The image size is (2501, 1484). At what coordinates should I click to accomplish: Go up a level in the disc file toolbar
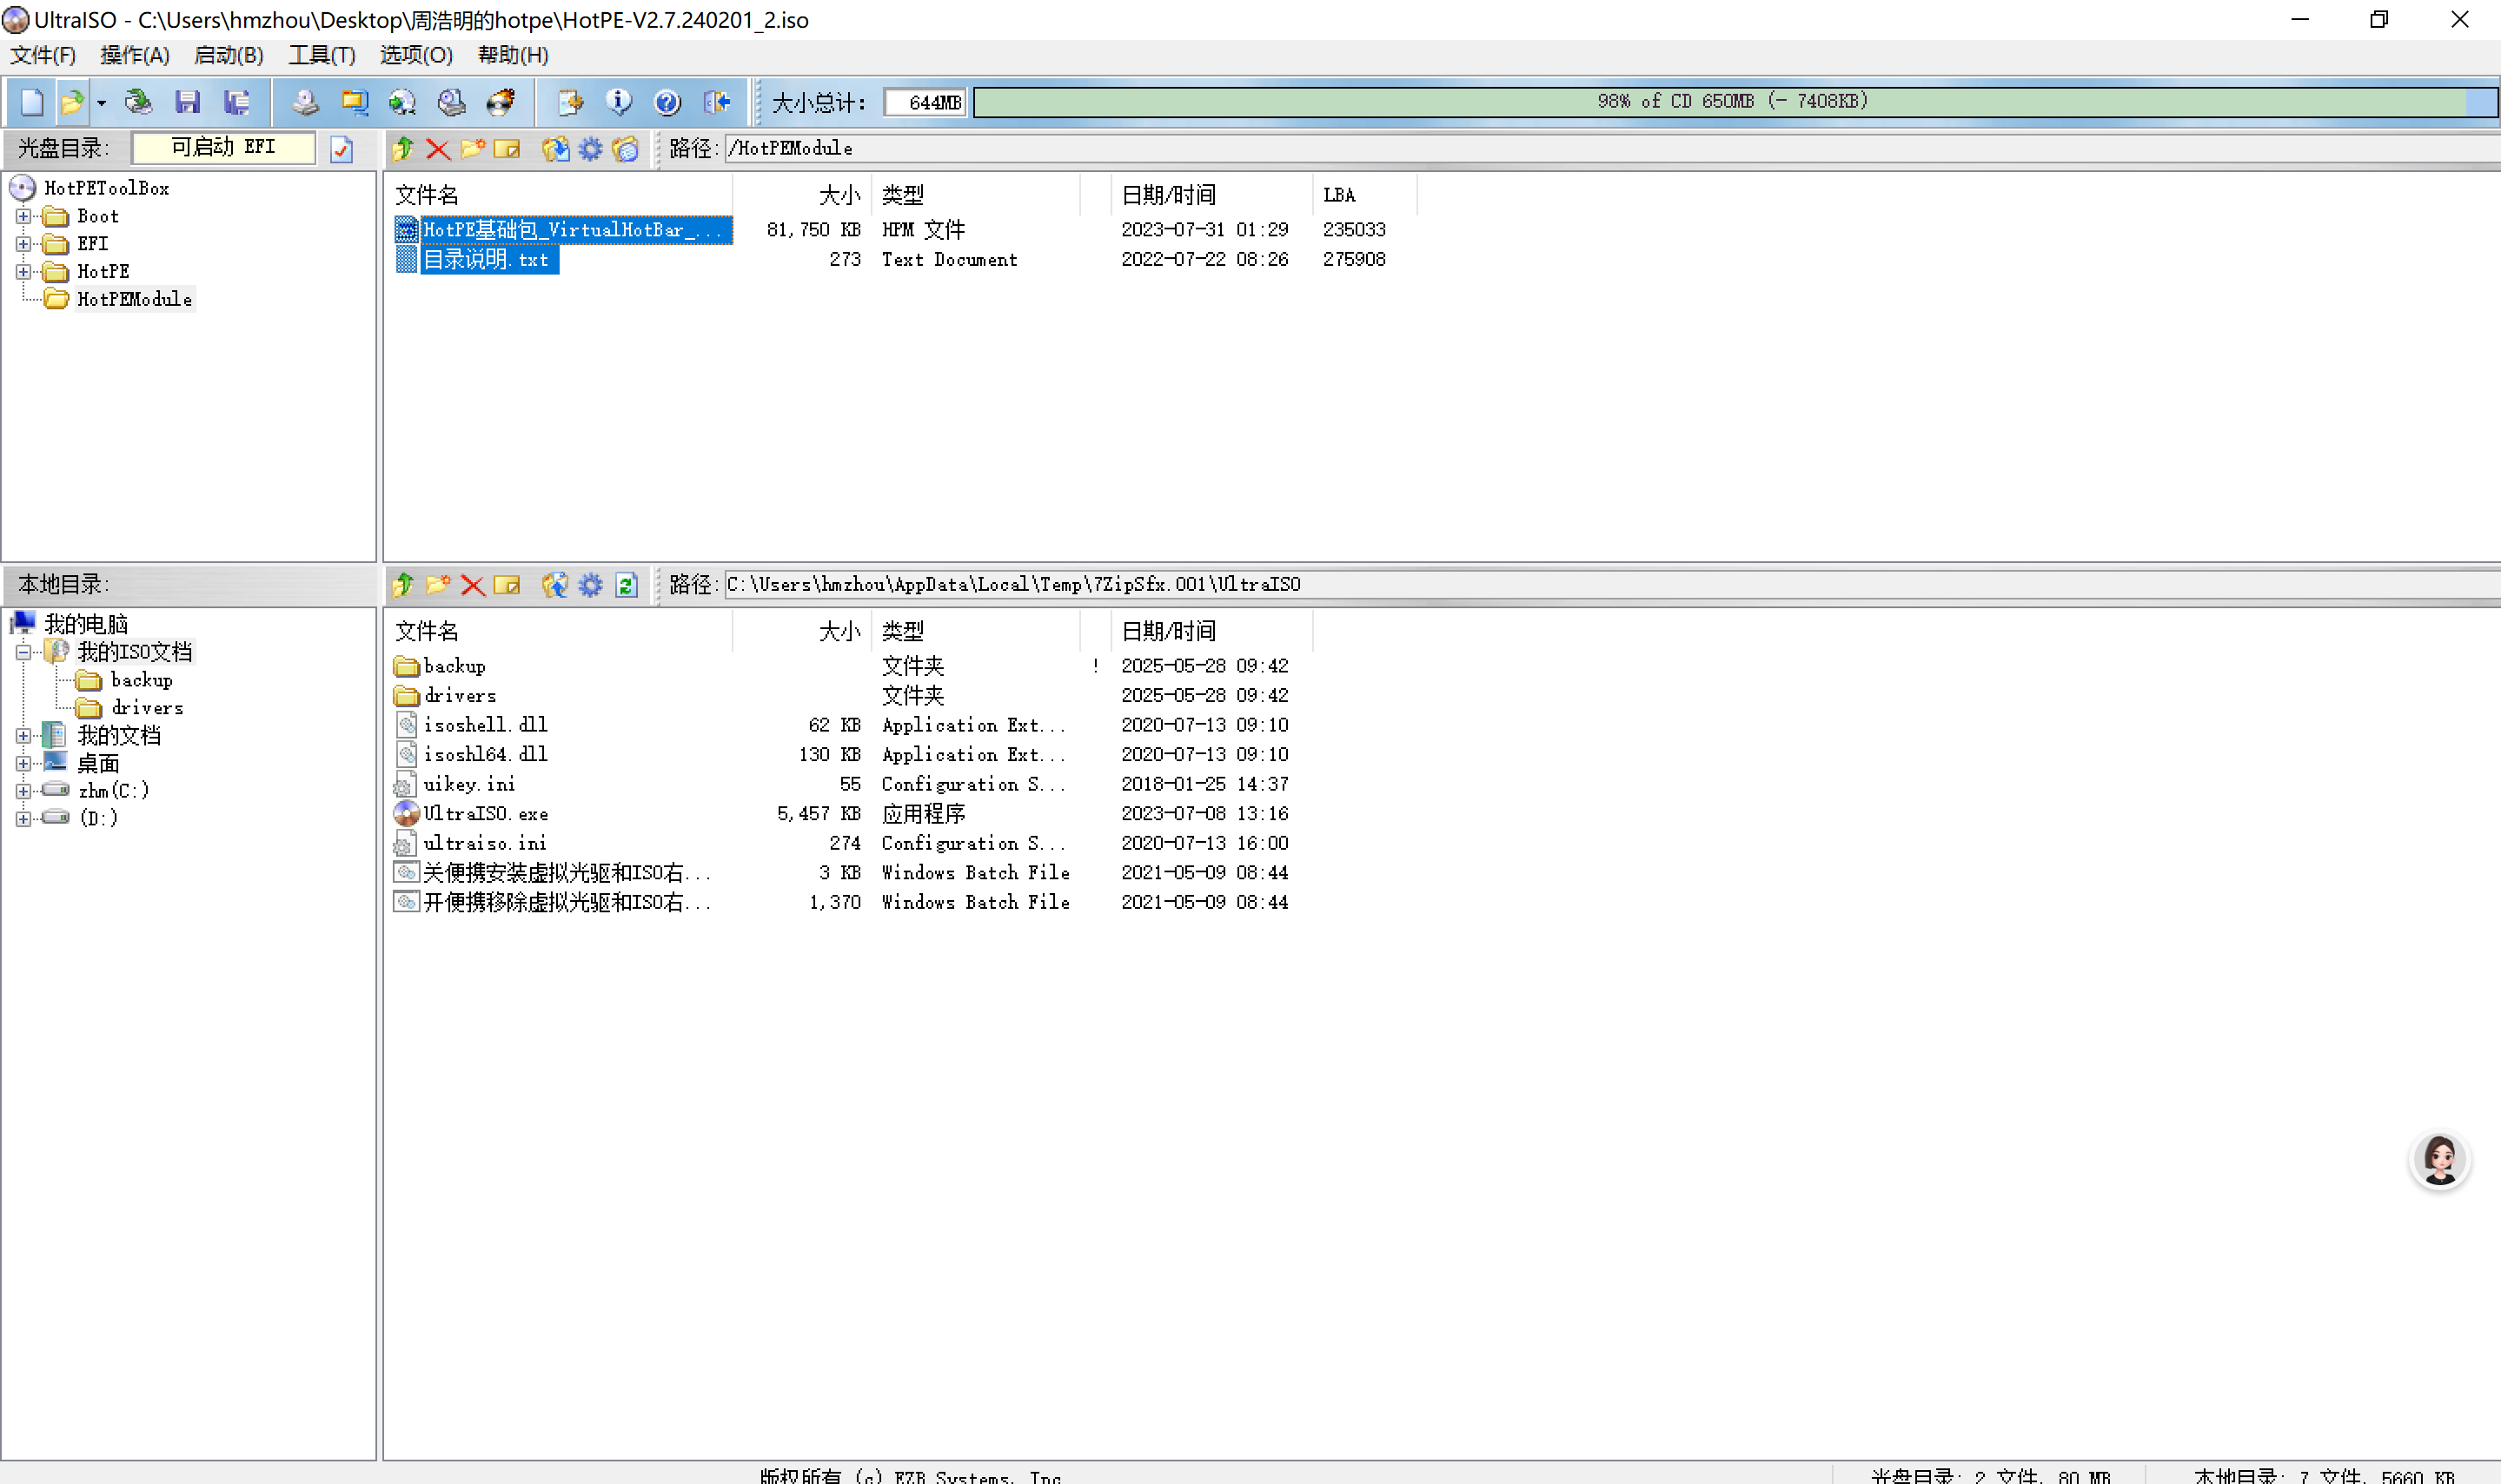(x=403, y=149)
